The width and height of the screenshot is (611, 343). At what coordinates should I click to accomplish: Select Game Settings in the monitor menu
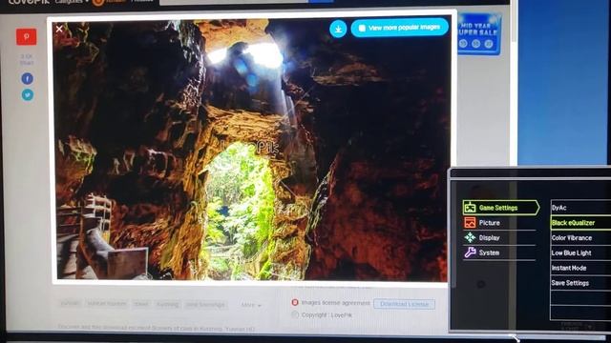[500, 208]
